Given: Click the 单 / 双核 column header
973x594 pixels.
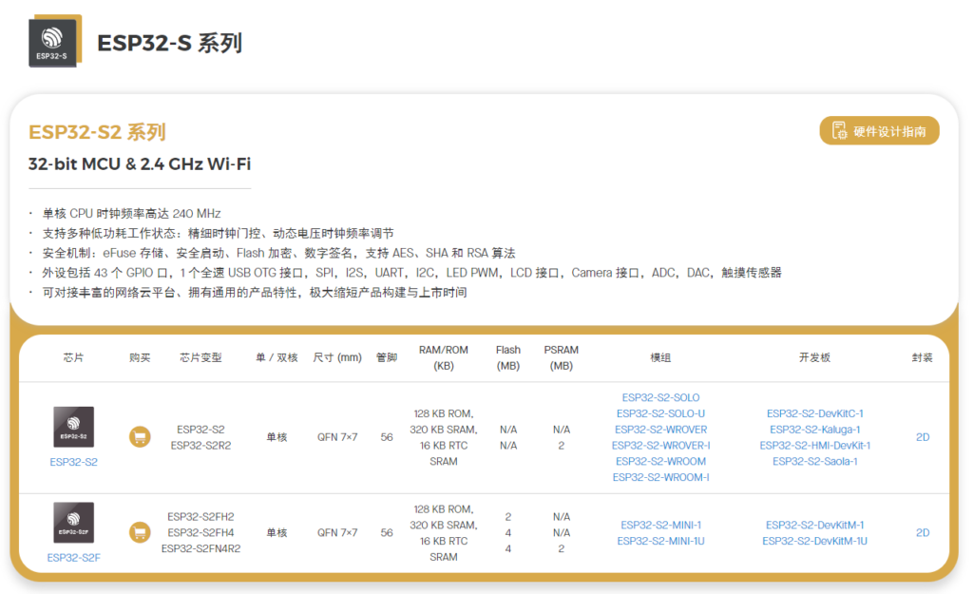Looking at the screenshot, I should pos(277,357).
